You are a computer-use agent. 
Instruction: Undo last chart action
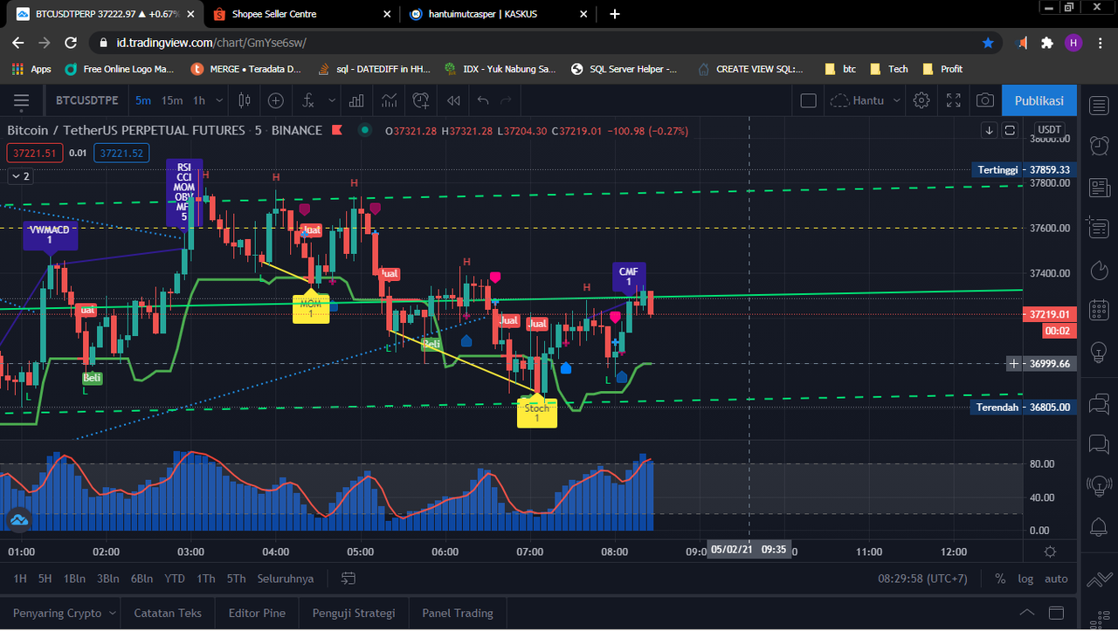[x=483, y=100]
